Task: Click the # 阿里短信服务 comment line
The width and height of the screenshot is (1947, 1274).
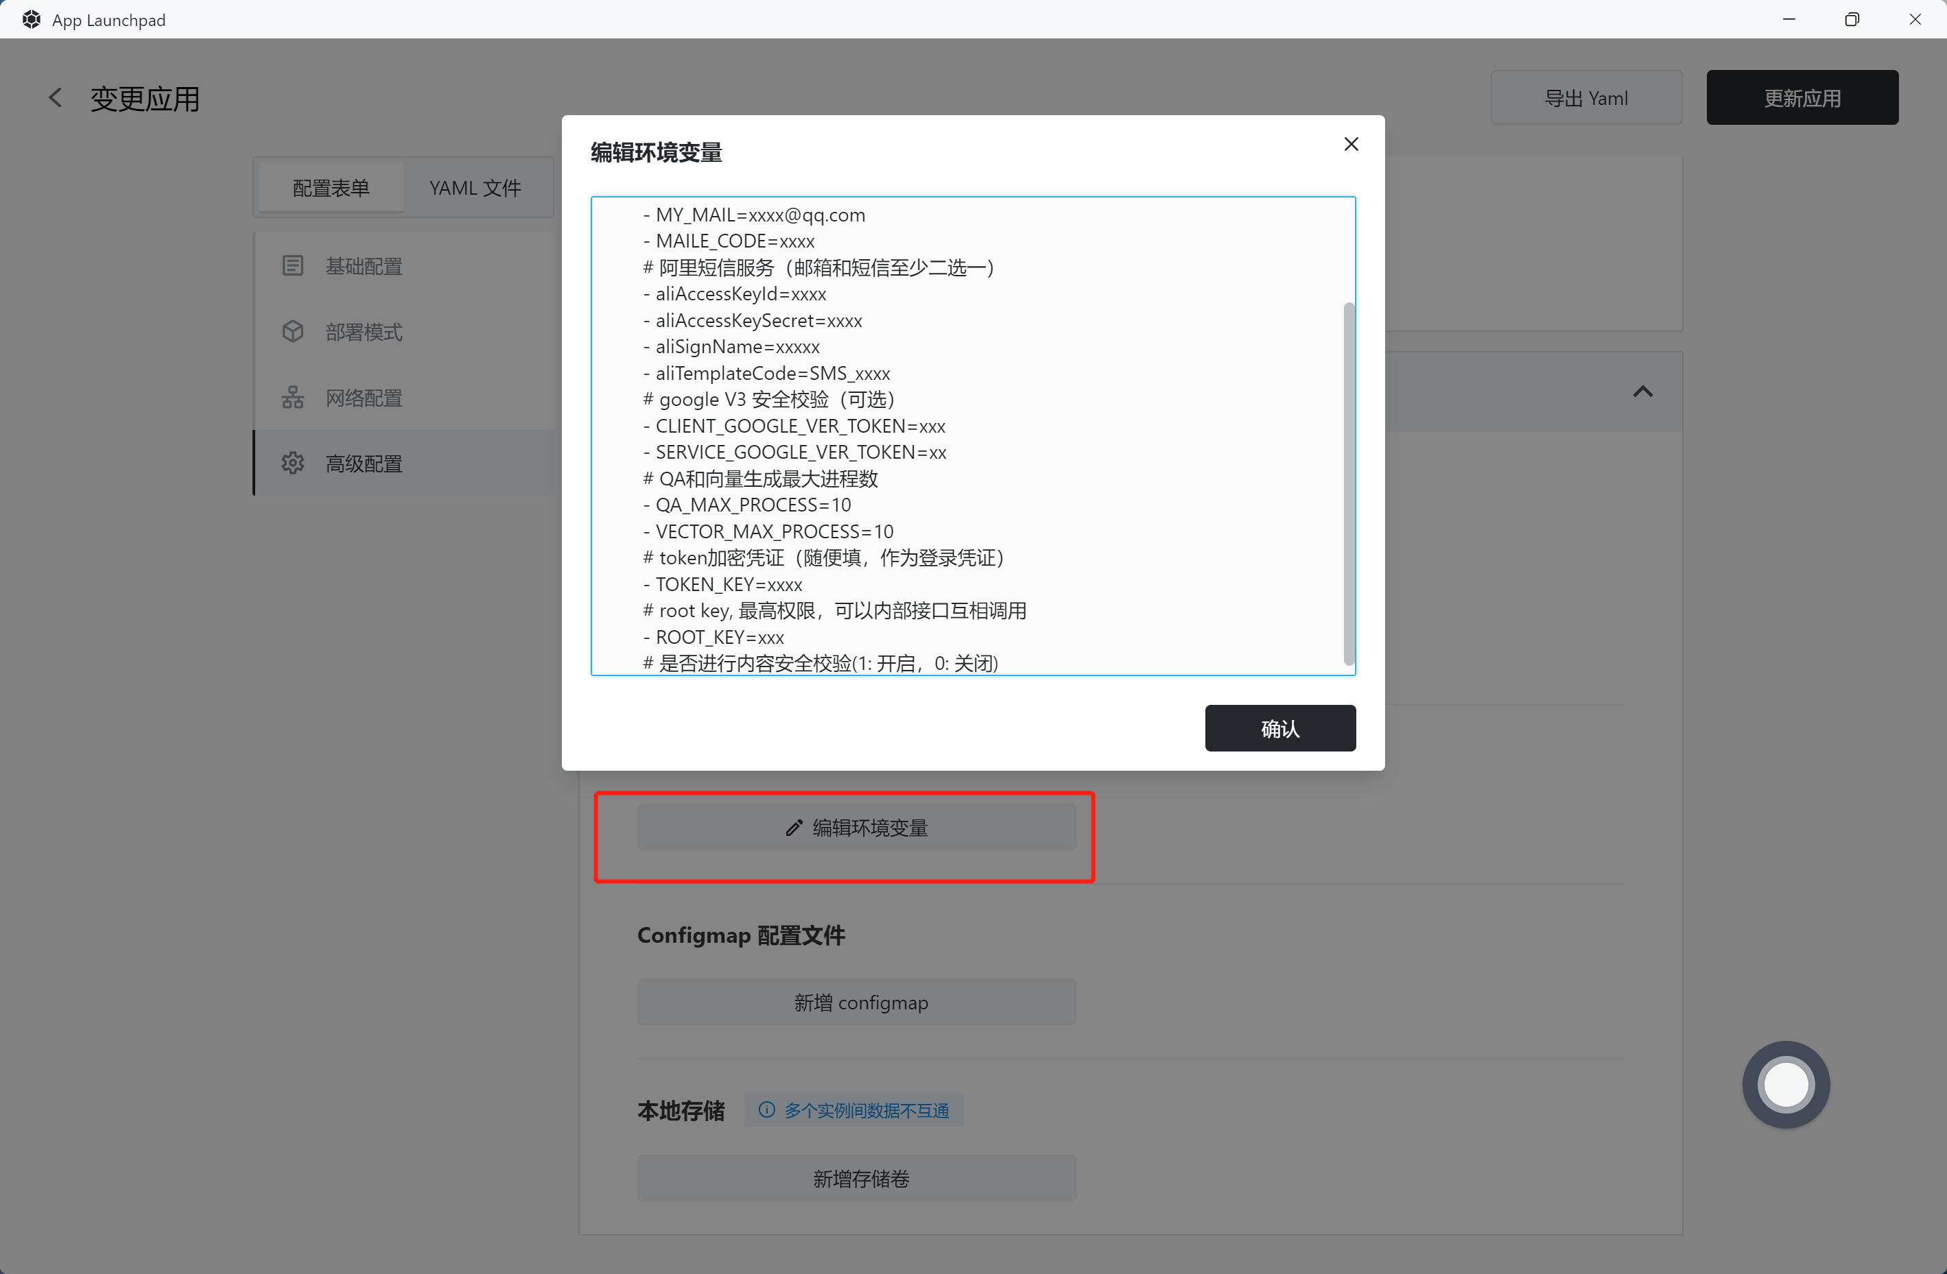Action: pyautogui.click(x=819, y=267)
